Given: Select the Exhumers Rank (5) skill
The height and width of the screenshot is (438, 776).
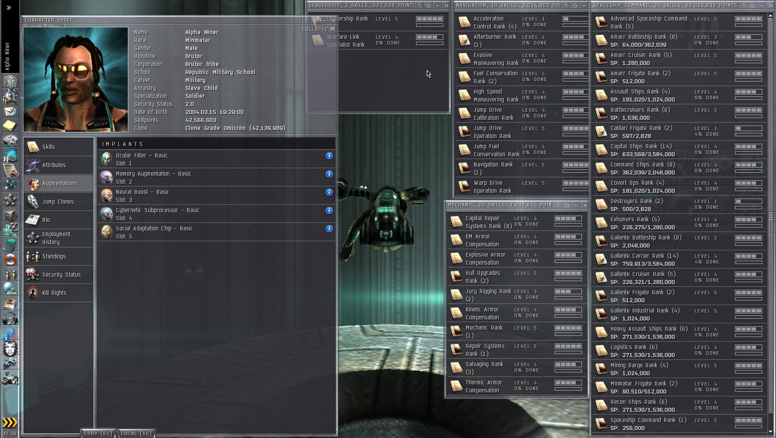Looking at the screenshot, I should click(x=680, y=224).
